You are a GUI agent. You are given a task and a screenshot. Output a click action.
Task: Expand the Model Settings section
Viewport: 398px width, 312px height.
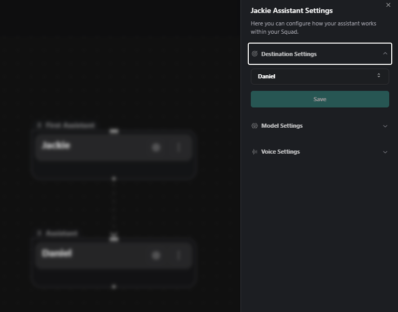[x=320, y=126]
